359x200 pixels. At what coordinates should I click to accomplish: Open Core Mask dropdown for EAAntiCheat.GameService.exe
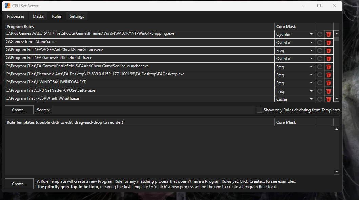click(x=295, y=51)
